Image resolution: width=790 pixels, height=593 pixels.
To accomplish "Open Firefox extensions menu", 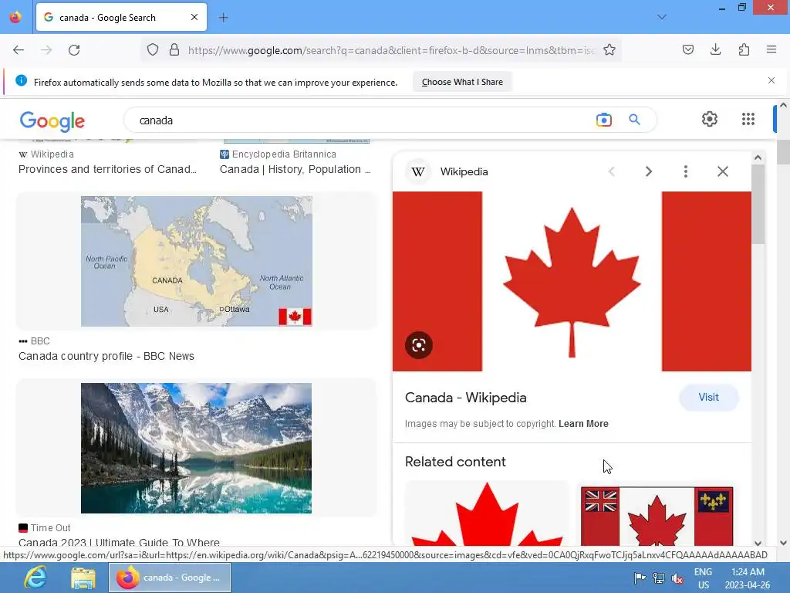I will 744,49.
